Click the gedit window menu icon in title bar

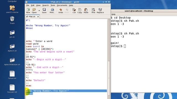pos(27,2)
